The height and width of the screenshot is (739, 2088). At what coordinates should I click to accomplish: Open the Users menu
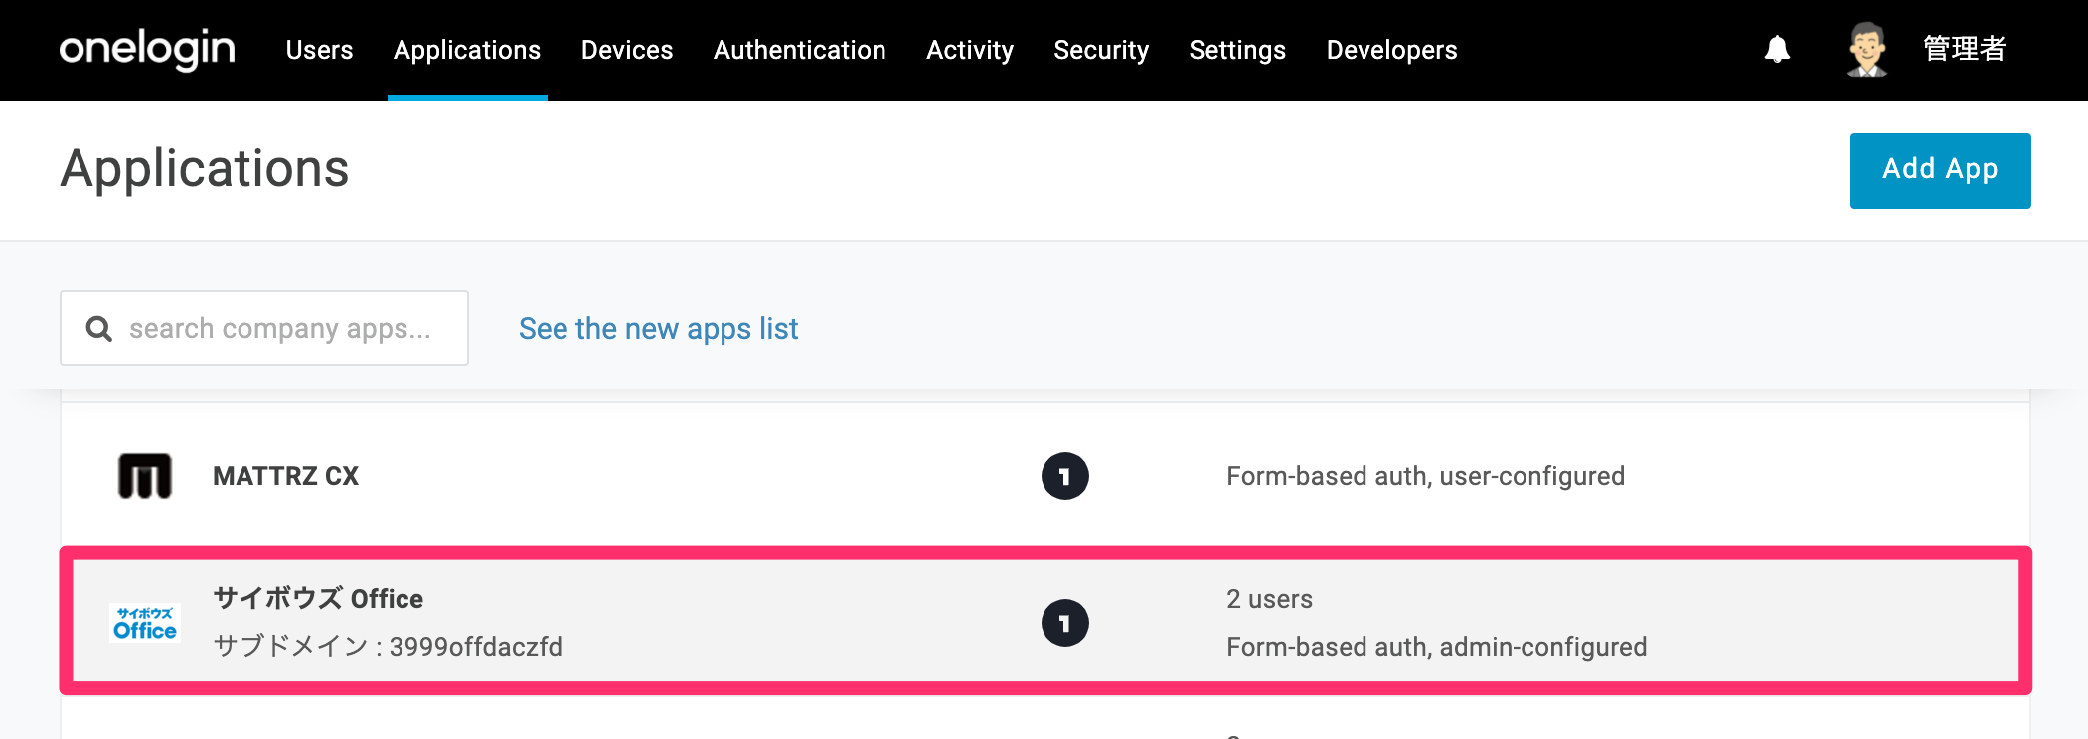pos(319,50)
